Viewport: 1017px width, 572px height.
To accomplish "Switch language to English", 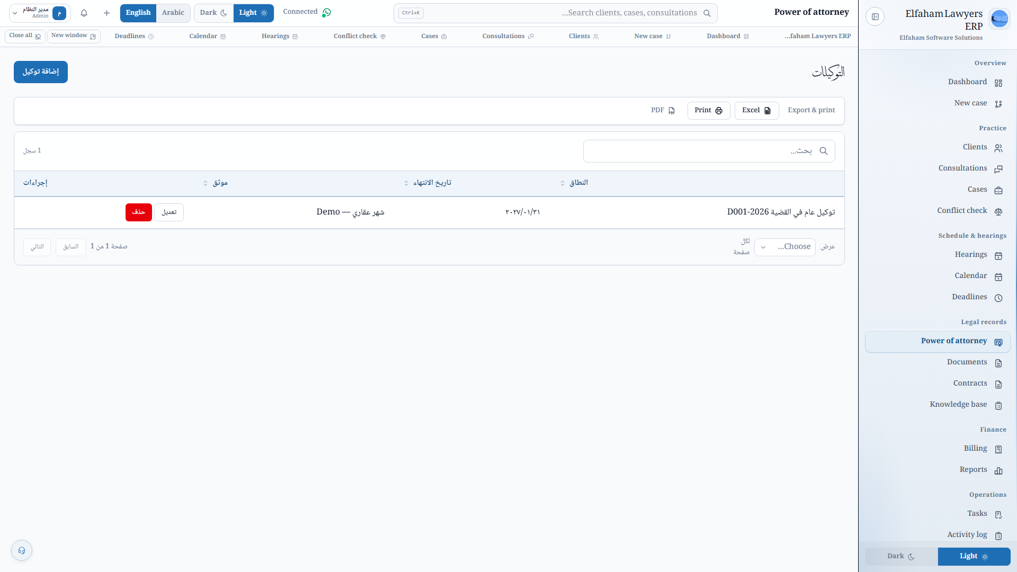I will 138,13.
